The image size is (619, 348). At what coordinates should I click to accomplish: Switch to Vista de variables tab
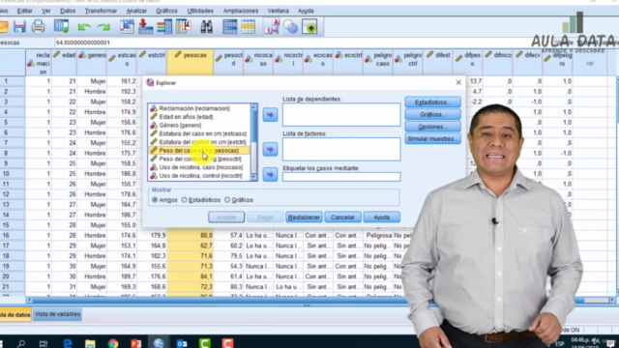click(57, 314)
